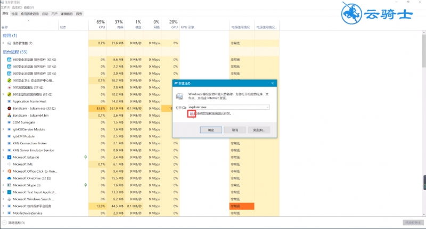The image size is (426, 229).
Task: Switch to the 应用历史记录 tab
Action: click(30, 14)
